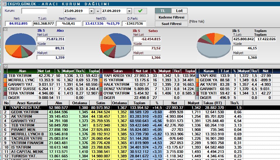Image resolution: width=280 pixels, height=160 pixels.
Task: Select the MERRILL LYNCH B row
Action: pyautogui.click(x=141, y=134)
